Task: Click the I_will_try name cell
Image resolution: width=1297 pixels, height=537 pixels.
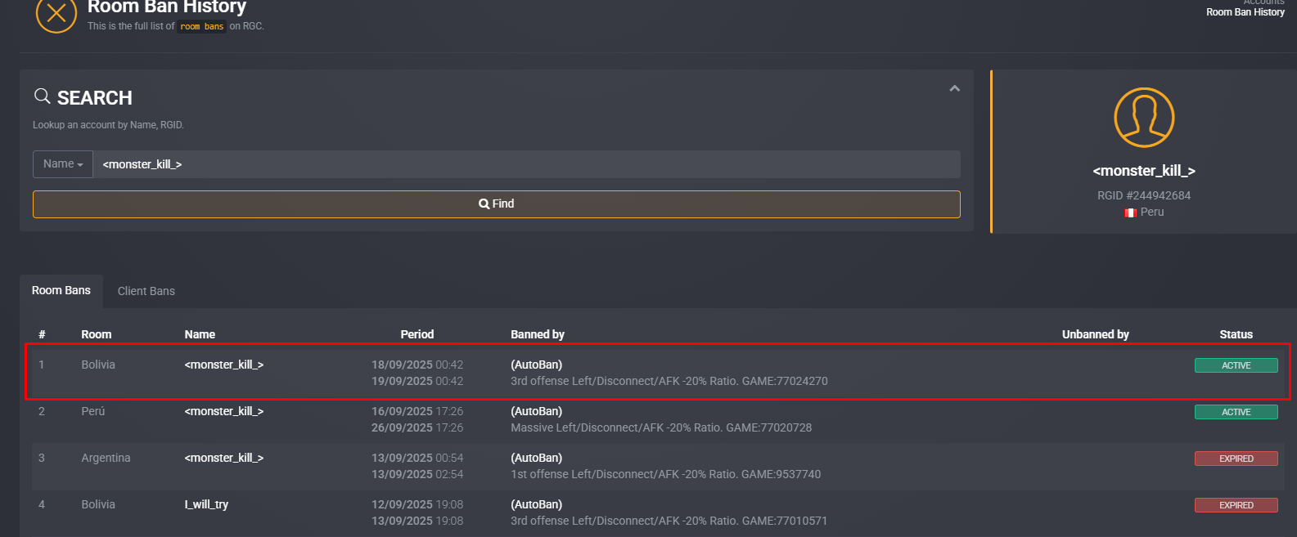Action: 206,504
